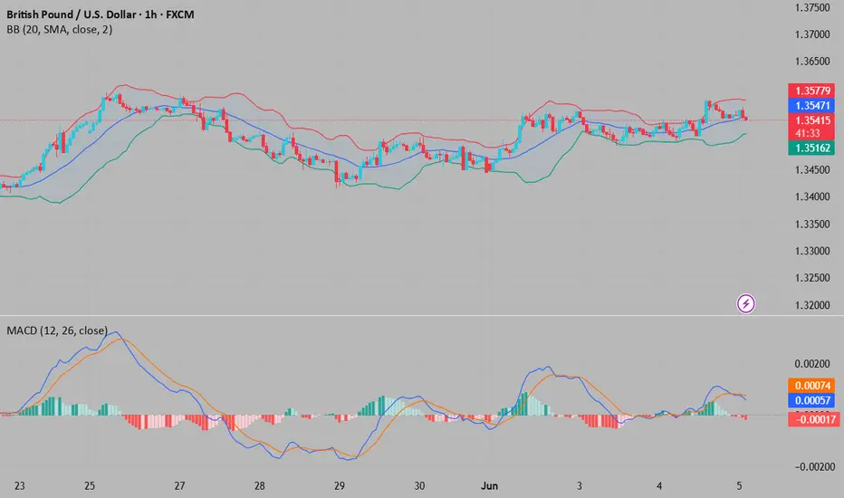Click the date label 27 on time axis
This screenshot has width=844, height=498.
[x=179, y=486]
